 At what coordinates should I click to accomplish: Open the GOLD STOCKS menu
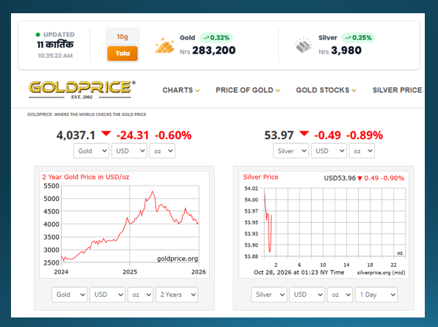[x=326, y=90]
